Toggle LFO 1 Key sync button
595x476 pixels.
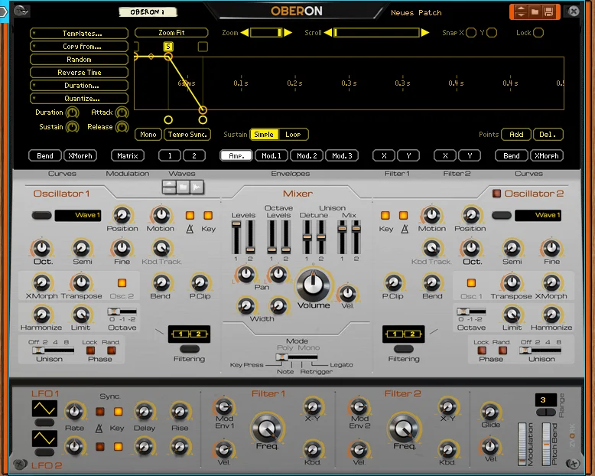tap(118, 412)
